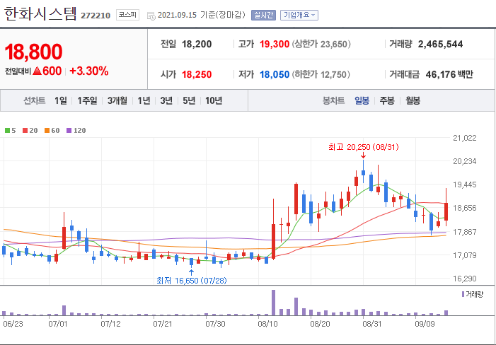The width and height of the screenshot is (496, 345).
Task: Click the 코스피 market badge
Action: [127, 15]
